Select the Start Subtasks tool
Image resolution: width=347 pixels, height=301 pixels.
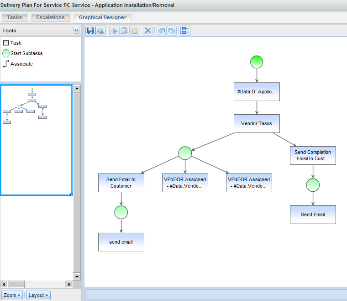(23, 53)
